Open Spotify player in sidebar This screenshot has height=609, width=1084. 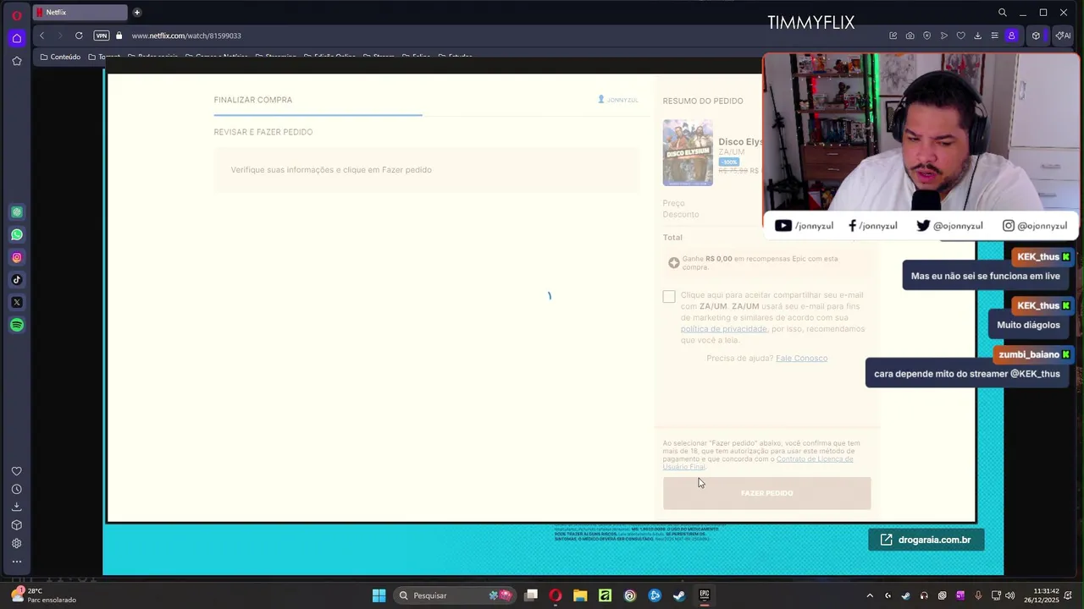[x=16, y=325]
